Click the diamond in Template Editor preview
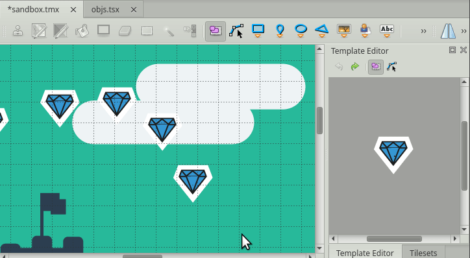The image size is (470, 258). (393, 154)
